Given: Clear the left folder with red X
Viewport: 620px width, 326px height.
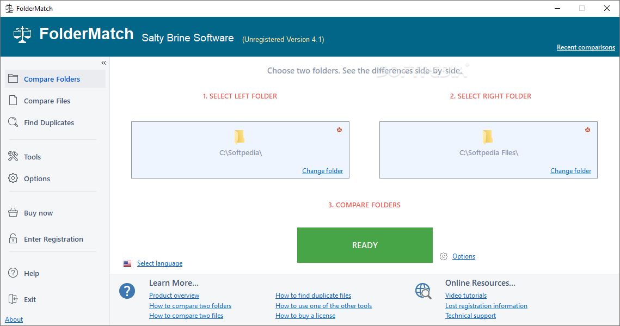Looking at the screenshot, I should click(x=339, y=130).
